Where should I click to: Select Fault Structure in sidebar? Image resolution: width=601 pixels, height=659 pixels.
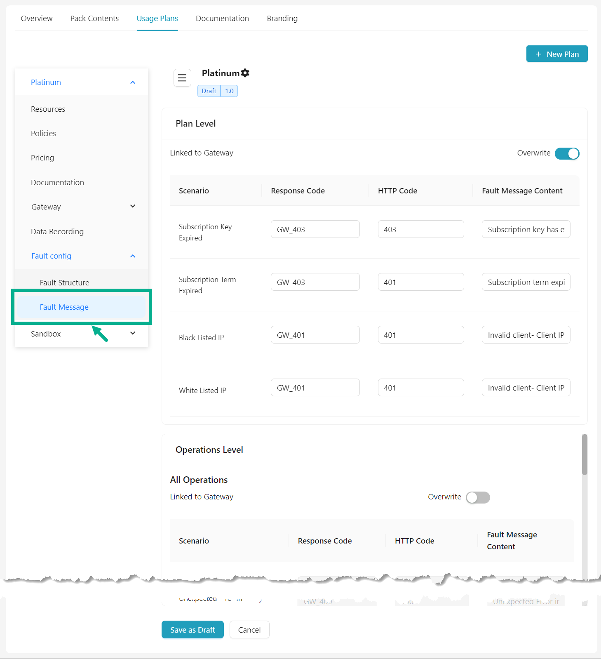point(64,283)
